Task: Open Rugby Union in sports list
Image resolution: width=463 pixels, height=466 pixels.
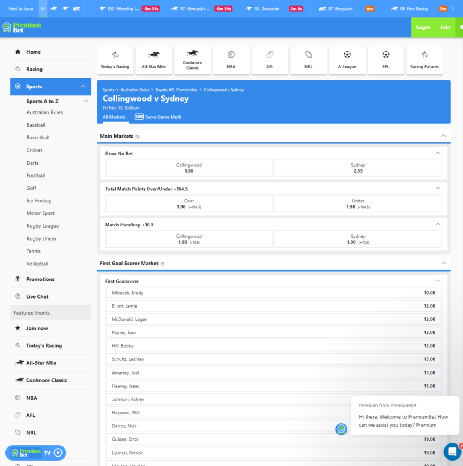Action: [x=41, y=238]
